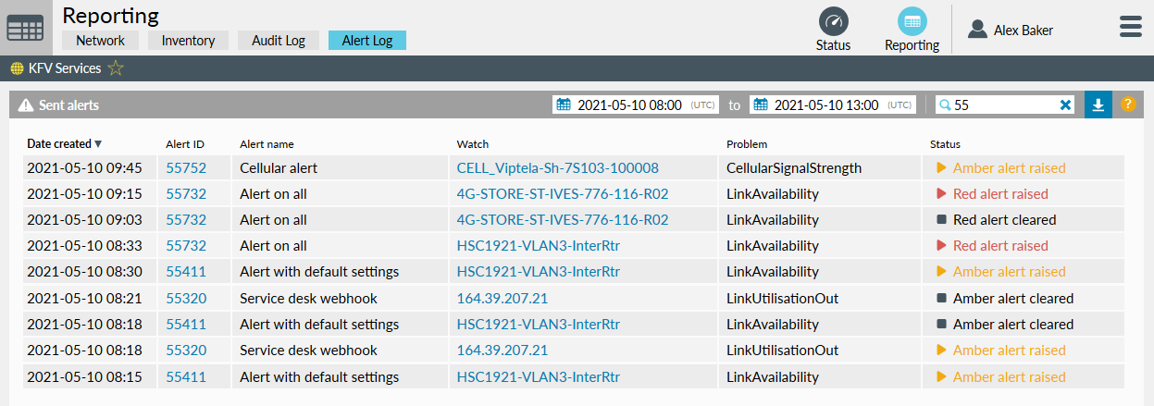Click the Reporting table icon at top-left
Screen dimensions: 1154x406
[25, 28]
